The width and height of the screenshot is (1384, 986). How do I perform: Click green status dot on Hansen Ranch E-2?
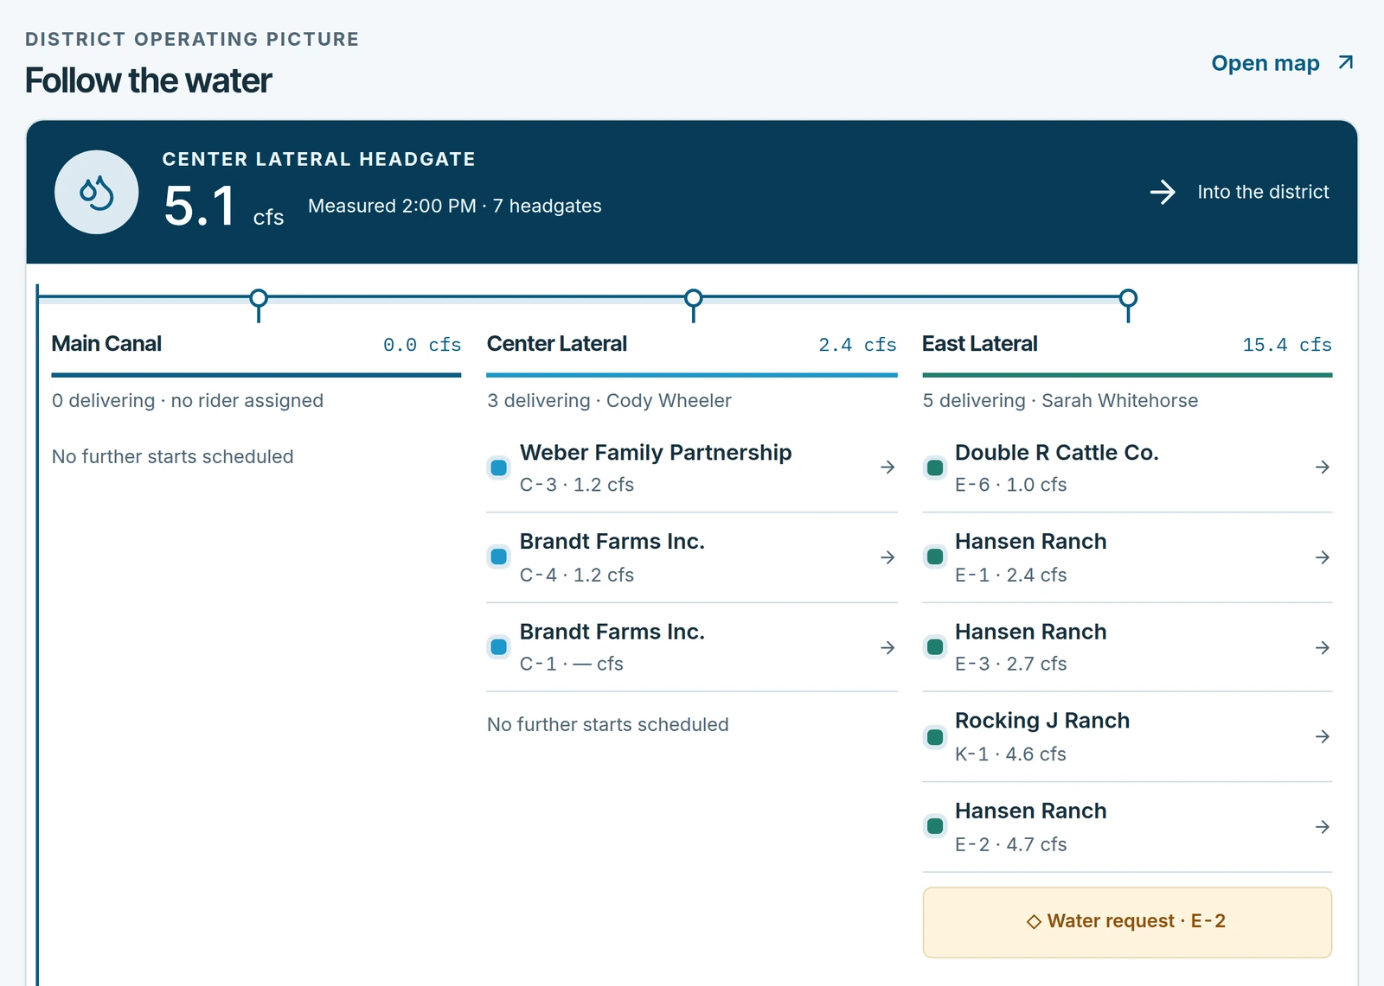935,826
